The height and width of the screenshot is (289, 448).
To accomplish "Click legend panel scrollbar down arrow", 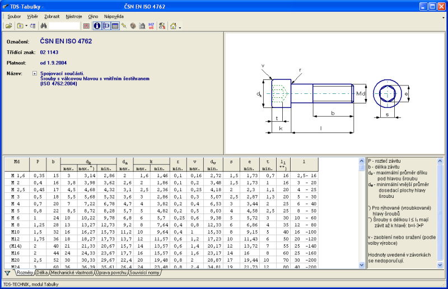I will click(x=440, y=265).
